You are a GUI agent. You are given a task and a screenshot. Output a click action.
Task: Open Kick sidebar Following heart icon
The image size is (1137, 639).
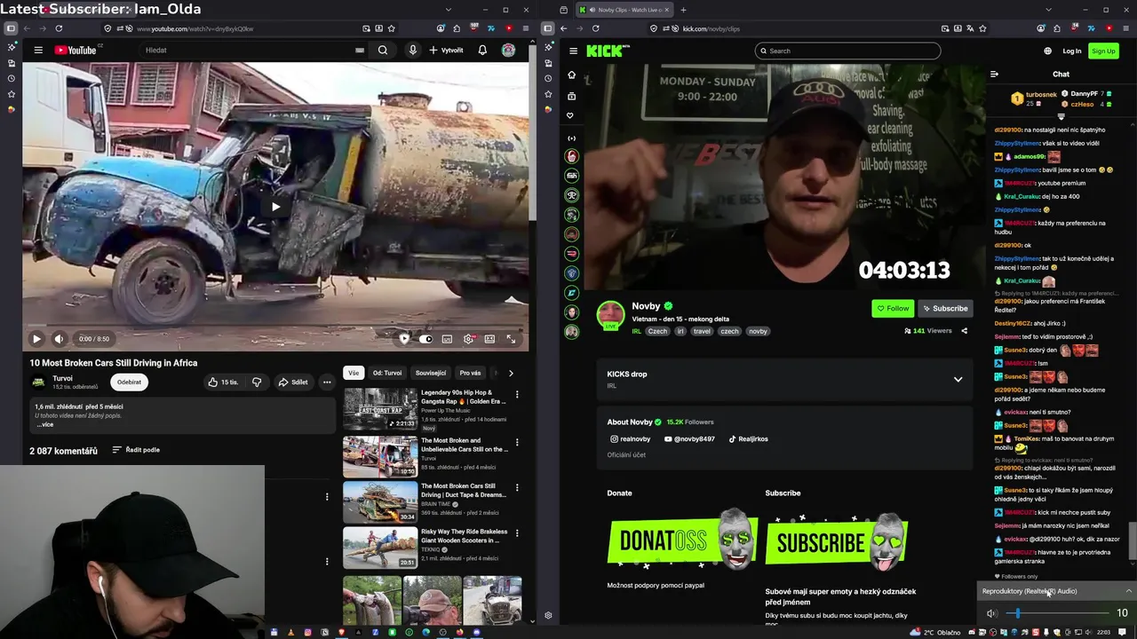(572, 115)
